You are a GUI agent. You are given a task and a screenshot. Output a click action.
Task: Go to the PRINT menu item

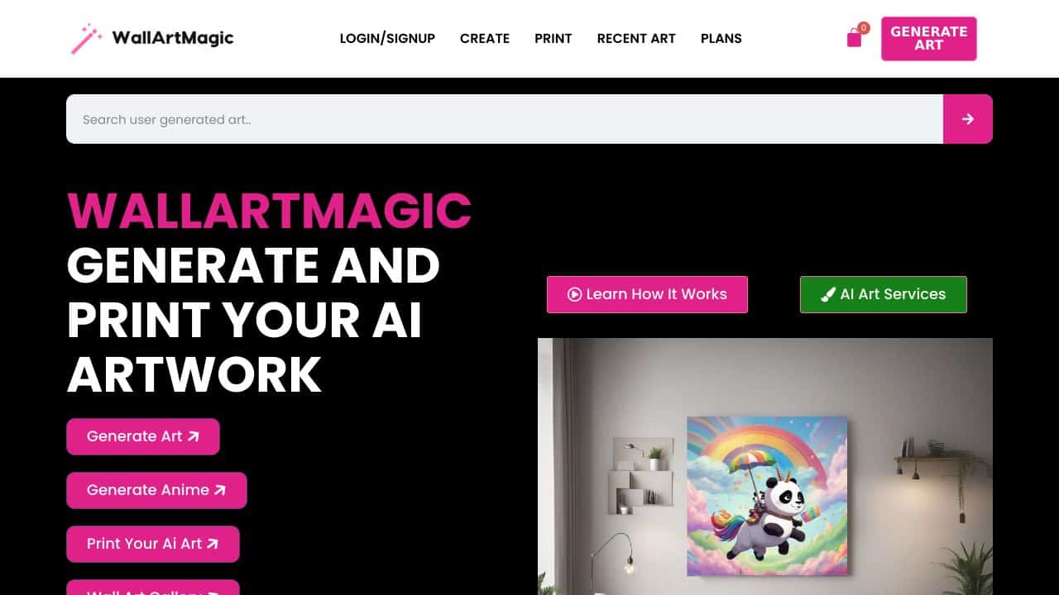[553, 38]
